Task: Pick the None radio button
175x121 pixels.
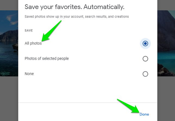Action: [145, 74]
